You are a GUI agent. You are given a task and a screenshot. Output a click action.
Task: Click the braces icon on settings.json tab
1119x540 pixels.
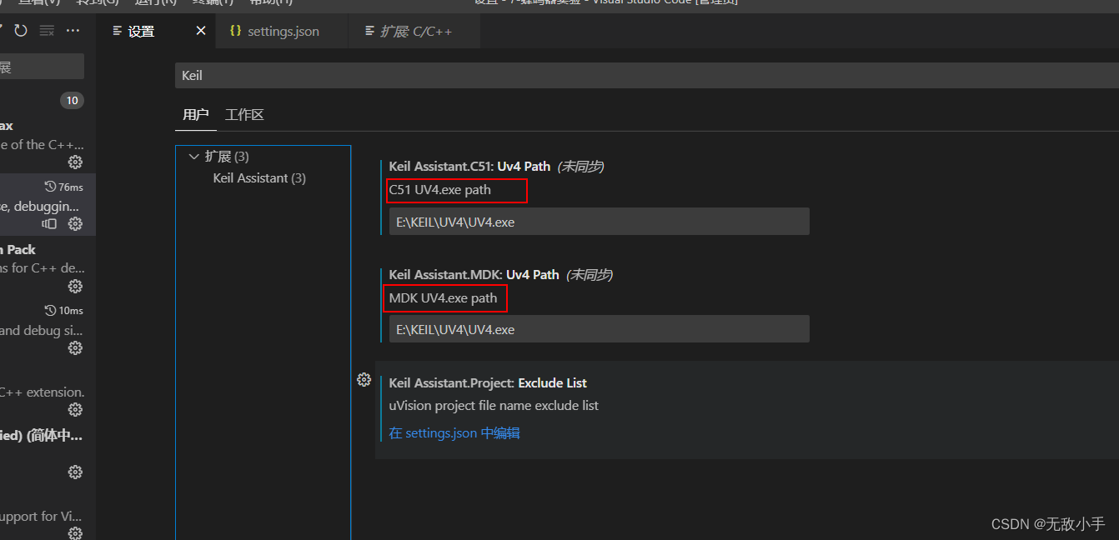click(x=235, y=31)
